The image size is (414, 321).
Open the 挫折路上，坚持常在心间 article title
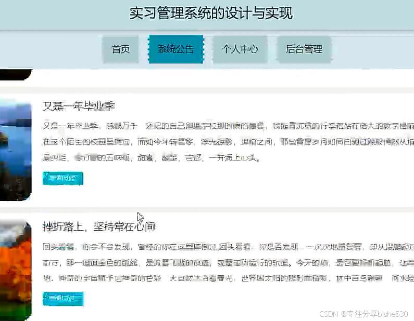pos(99,226)
